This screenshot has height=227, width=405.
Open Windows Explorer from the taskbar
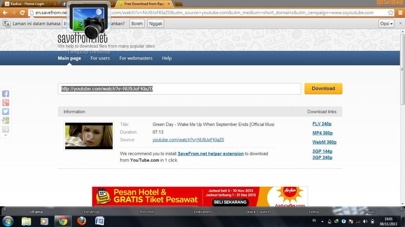[27, 221]
